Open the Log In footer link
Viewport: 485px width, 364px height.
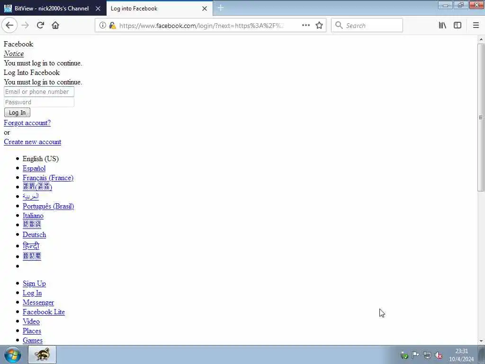pos(32,293)
